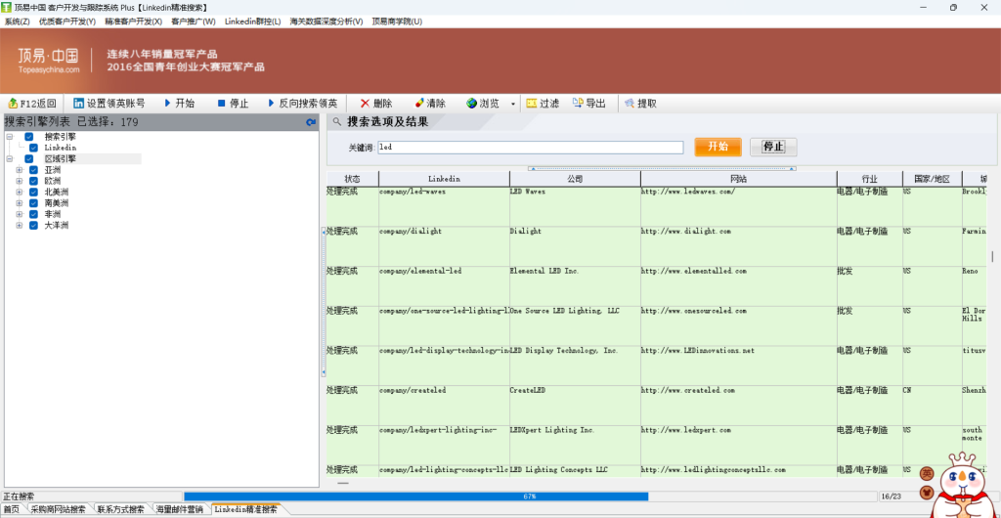Open the 浏览 dropdown arrow
This screenshot has height=518, width=1001.
[x=514, y=103]
